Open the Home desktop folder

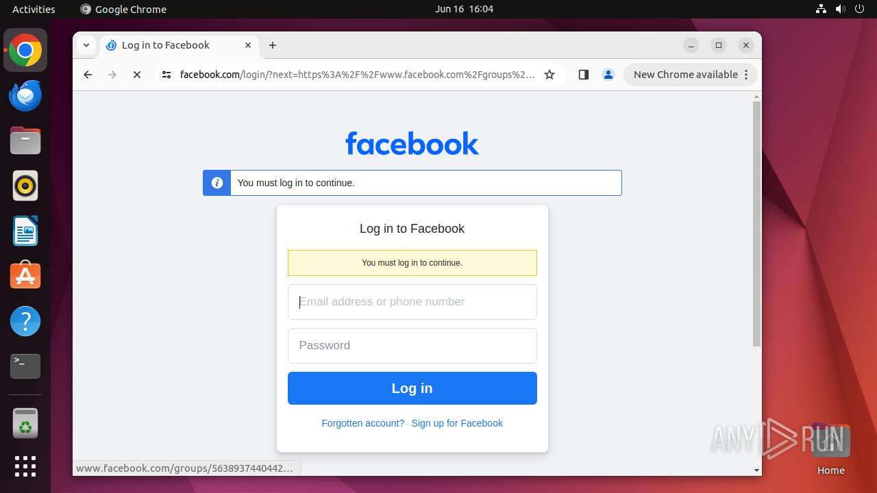point(830,448)
